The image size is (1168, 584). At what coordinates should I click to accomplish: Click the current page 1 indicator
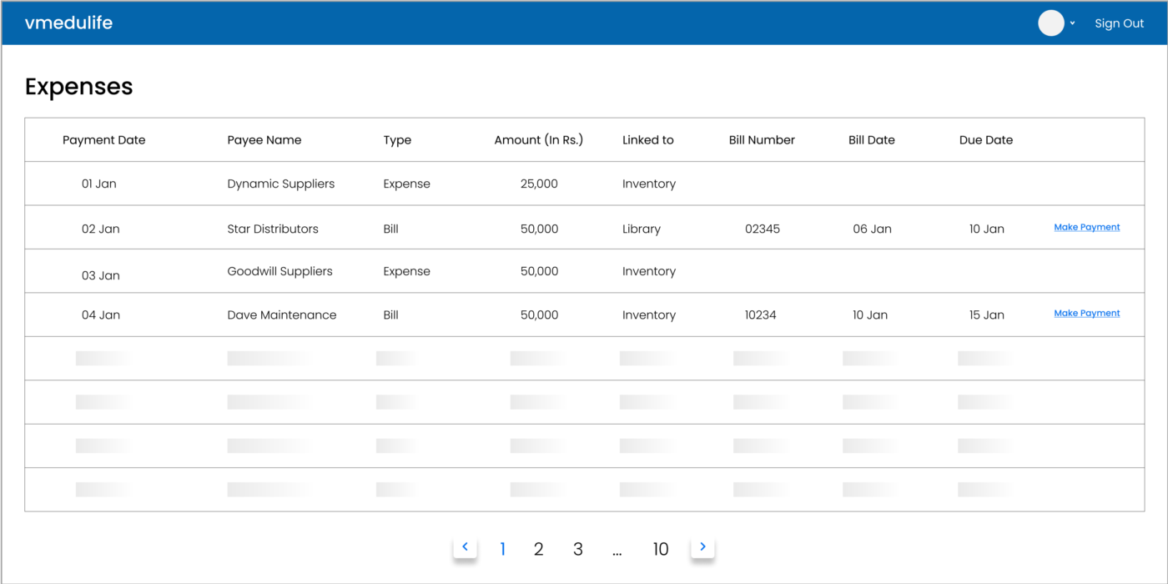[502, 549]
